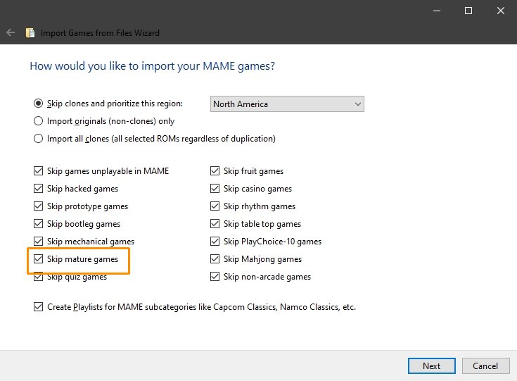Image resolution: width=517 pixels, height=381 pixels.
Task: Open the North America region dropdown
Action: [x=287, y=104]
